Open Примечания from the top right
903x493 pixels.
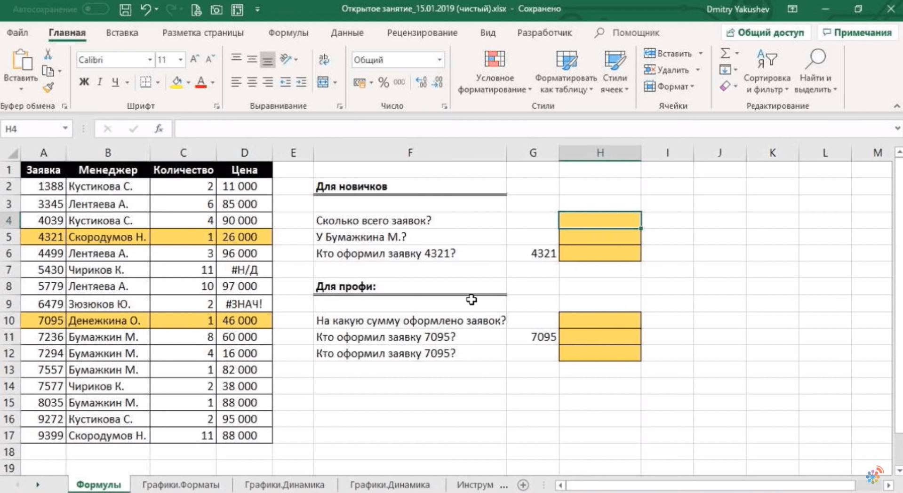tap(857, 32)
